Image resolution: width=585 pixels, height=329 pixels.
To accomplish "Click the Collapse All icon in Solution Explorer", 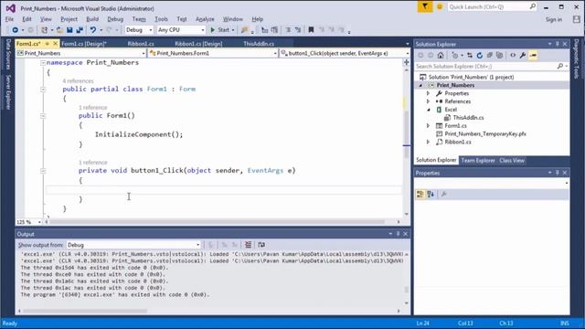I will 490,55.
